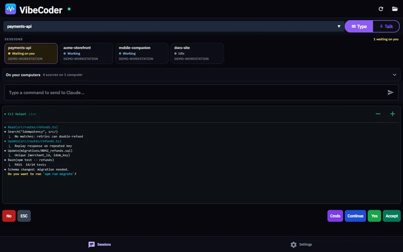The height and width of the screenshot is (252, 403).
Task: Switch to Type input mode
Action: click(359, 26)
